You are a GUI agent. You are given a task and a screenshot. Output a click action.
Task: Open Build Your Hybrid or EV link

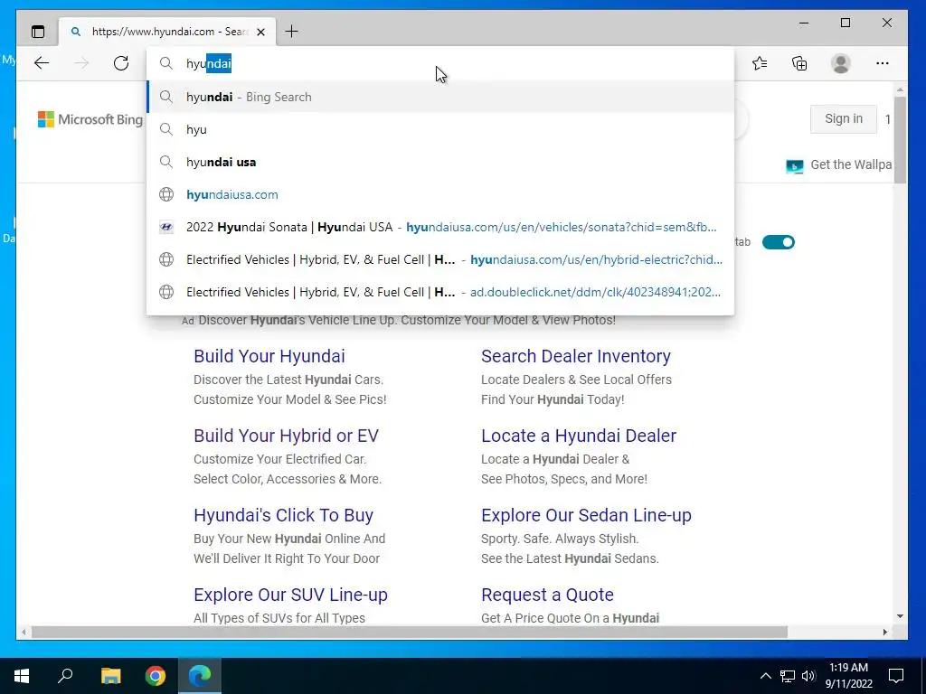(x=286, y=436)
